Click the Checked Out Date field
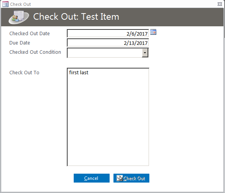The width and height of the screenshot is (225, 193). coord(108,34)
